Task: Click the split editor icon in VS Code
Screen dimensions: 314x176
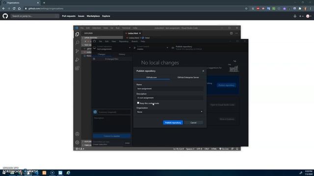Action: pos(231,33)
